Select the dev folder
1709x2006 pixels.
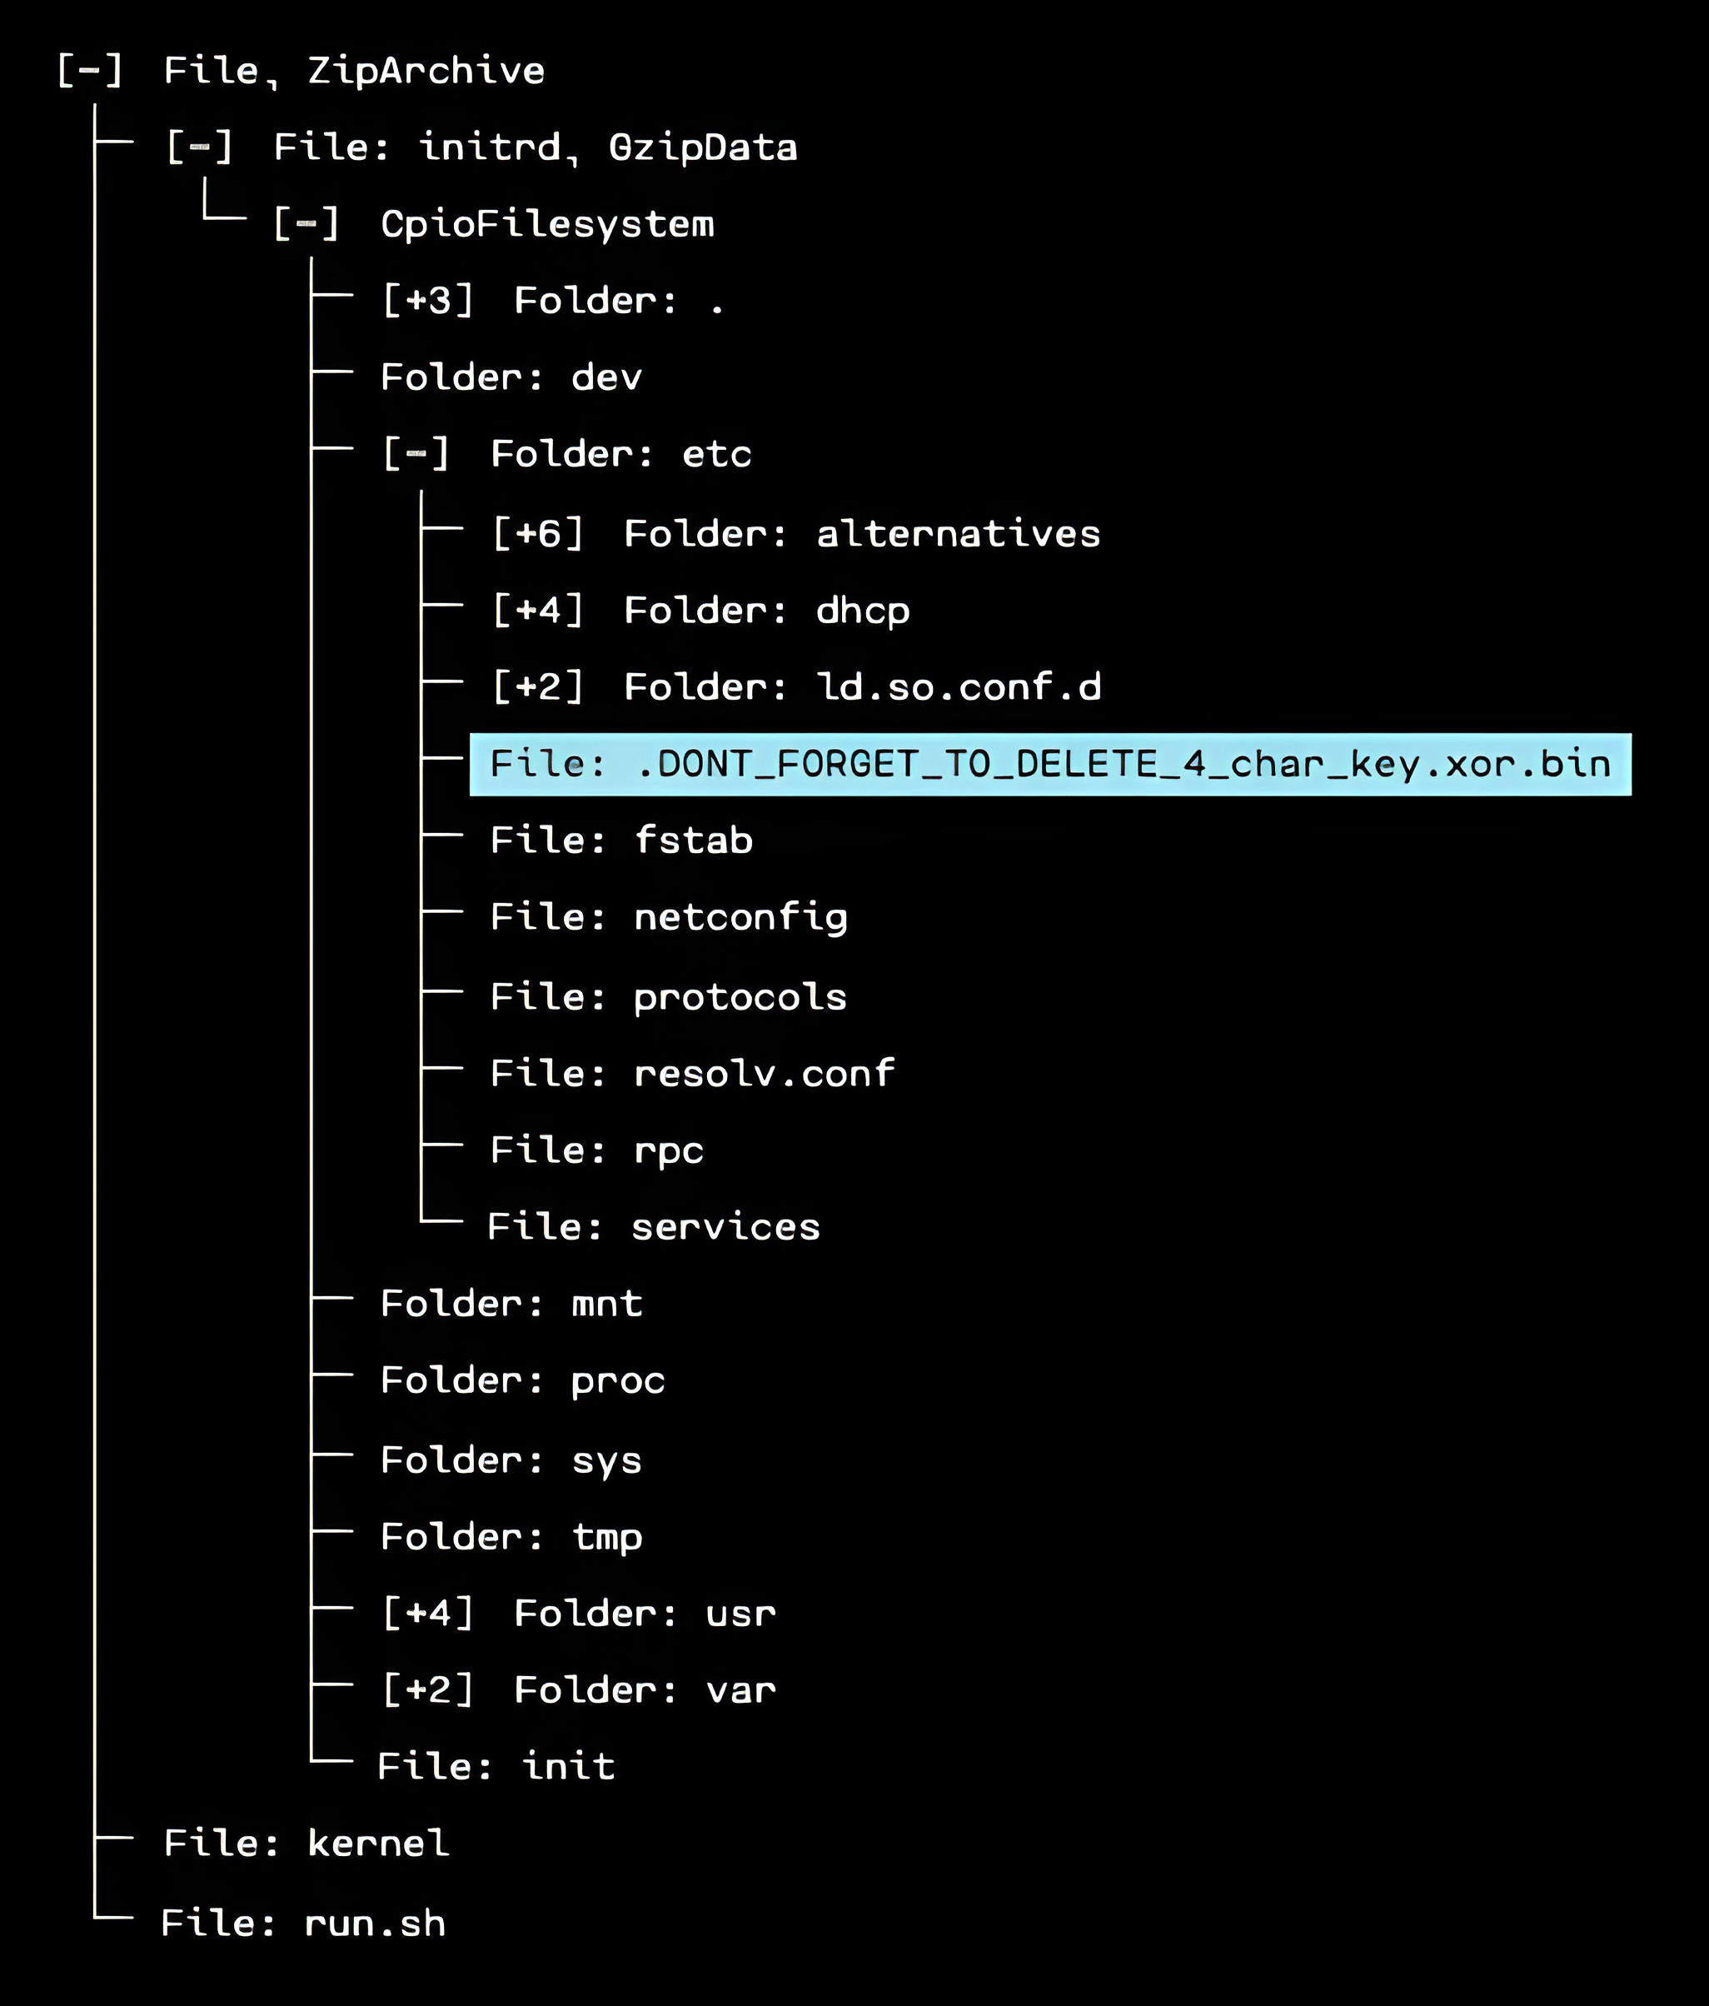[511, 377]
